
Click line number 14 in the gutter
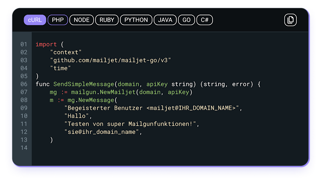(x=24, y=148)
